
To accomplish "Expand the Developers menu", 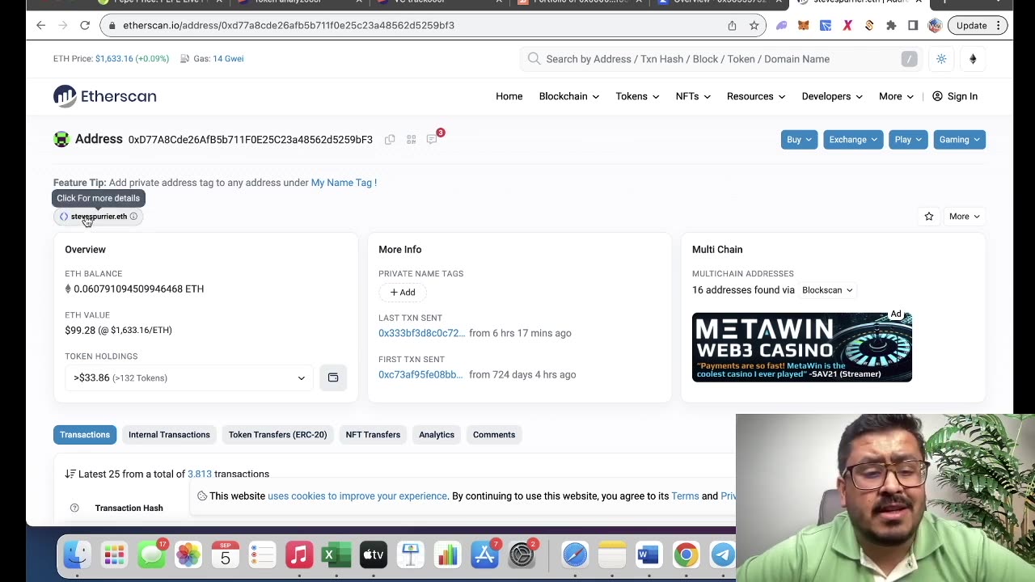I will [832, 96].
